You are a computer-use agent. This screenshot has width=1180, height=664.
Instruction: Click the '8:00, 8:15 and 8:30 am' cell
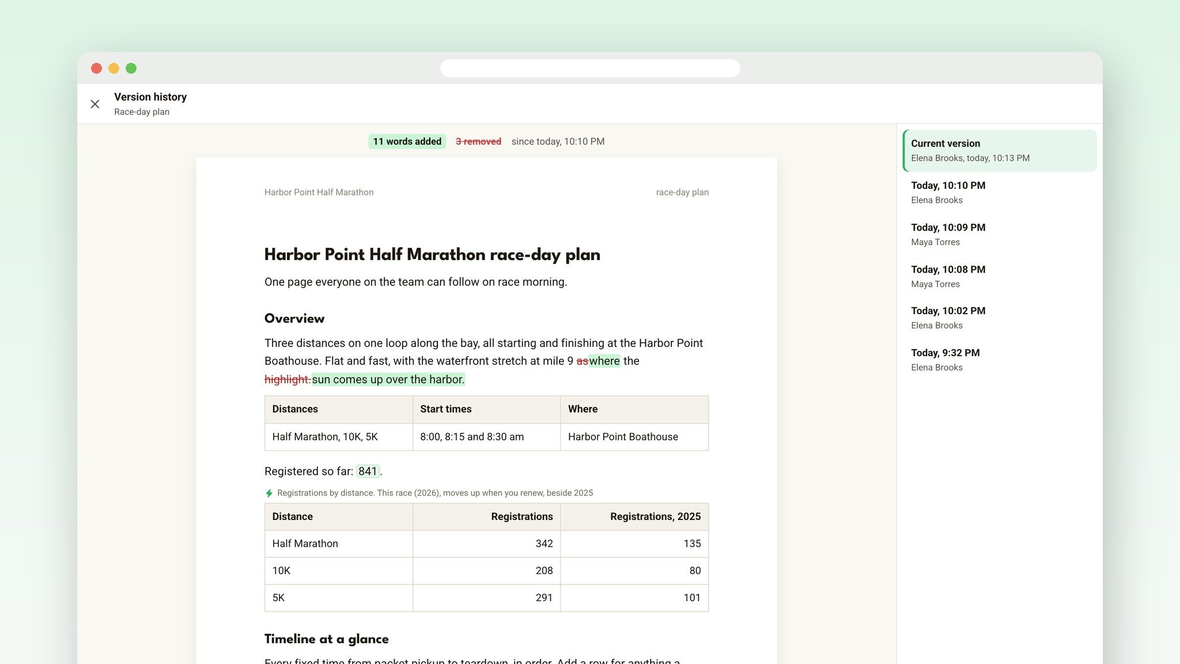coord(486,437)
